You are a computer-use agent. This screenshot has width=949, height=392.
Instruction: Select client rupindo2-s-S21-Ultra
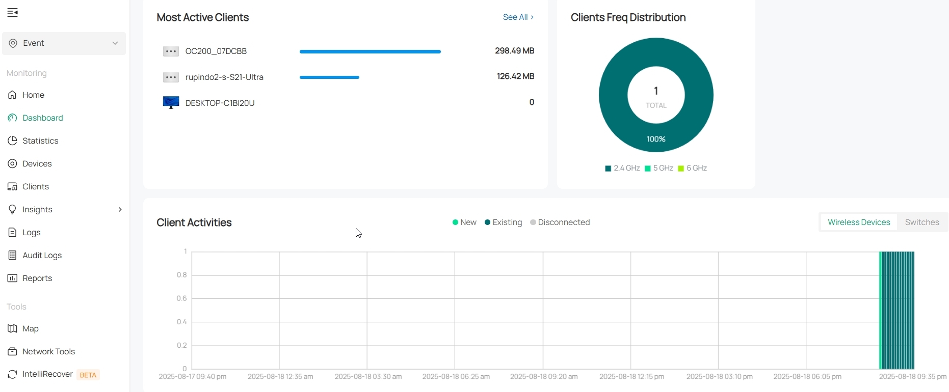click(x=224, y=77)
